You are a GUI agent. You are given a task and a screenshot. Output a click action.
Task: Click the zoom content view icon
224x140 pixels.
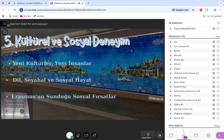[x=5, y=32]
